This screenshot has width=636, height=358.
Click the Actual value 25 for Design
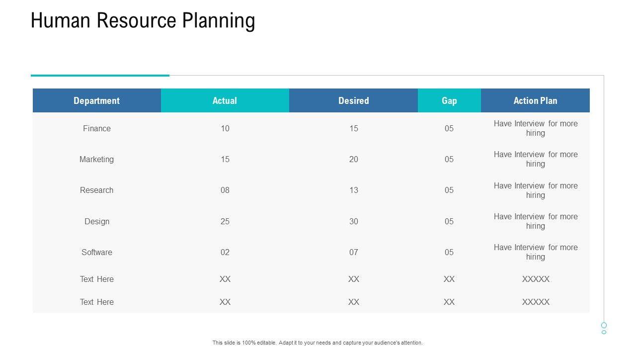[225, 221]
